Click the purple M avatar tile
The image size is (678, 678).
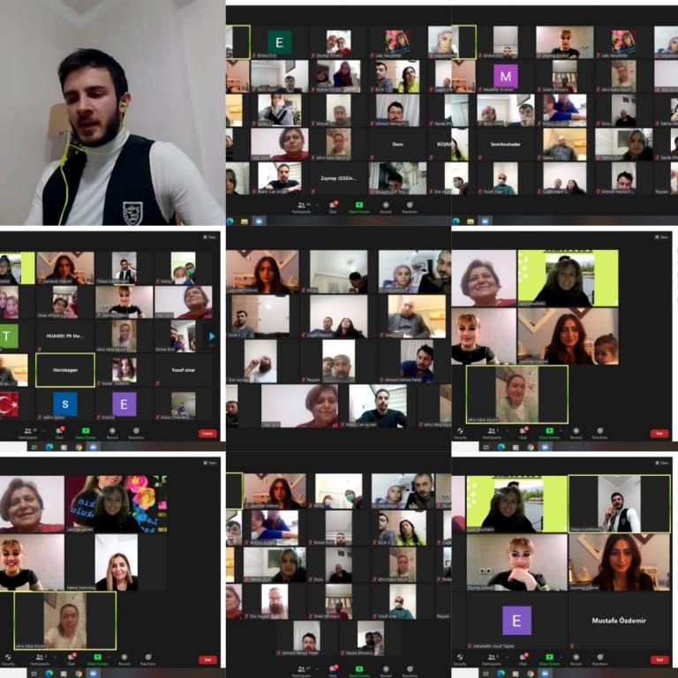[506, 76]
